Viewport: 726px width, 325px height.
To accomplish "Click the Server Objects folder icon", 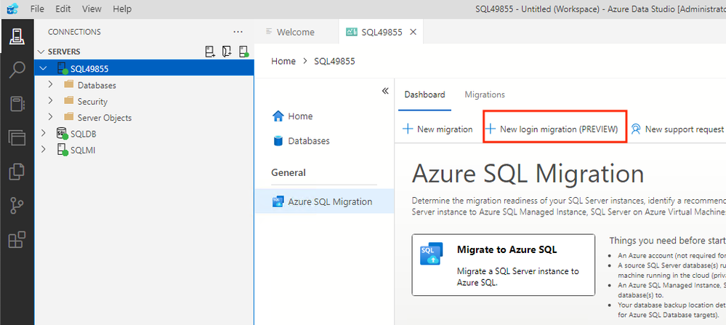I will pyautogui.click(x=69, y=117).
